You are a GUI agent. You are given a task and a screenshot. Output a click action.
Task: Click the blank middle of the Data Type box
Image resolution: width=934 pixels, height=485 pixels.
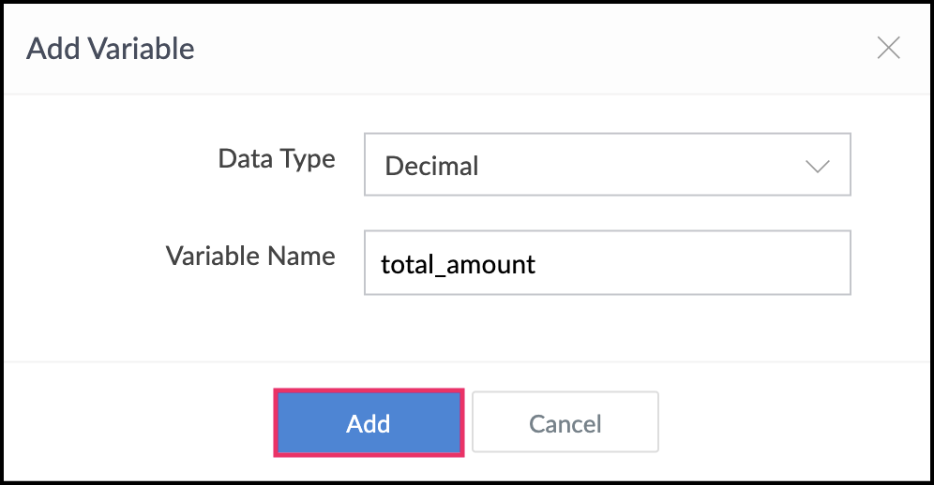[638, 165]
